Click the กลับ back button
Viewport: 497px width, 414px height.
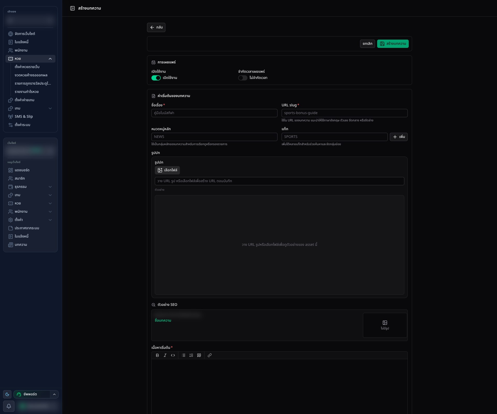156,27
